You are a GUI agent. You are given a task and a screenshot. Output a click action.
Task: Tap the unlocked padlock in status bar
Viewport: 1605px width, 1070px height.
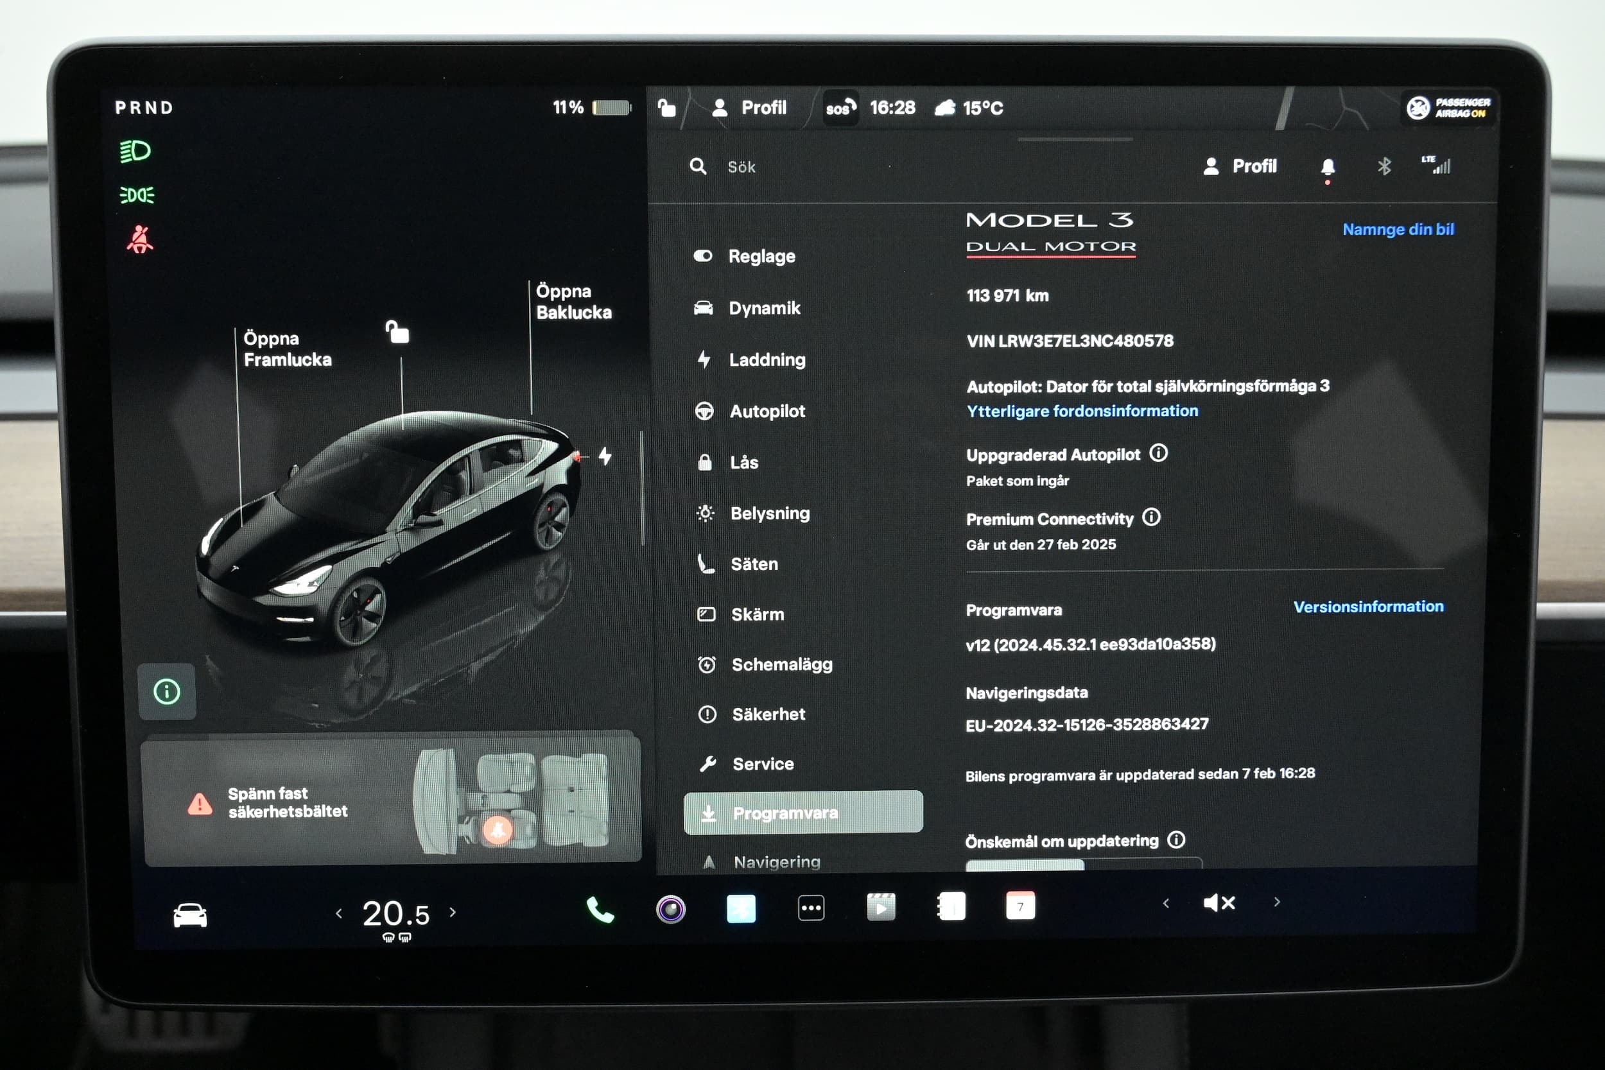(666, 107)
